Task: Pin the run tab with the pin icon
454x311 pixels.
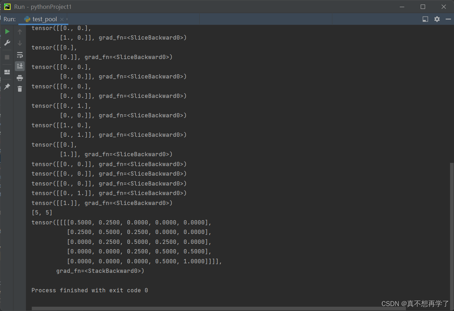Action: (x=7, y=87)
